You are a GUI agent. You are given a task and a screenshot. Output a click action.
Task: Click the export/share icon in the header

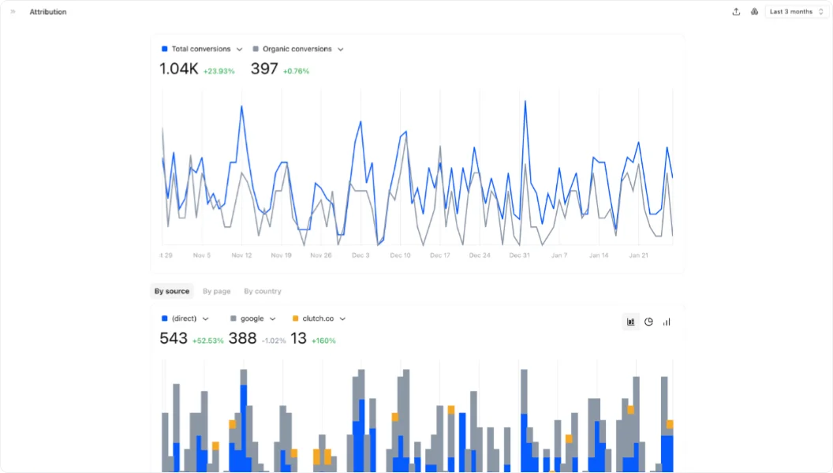(x=736, y=11)
